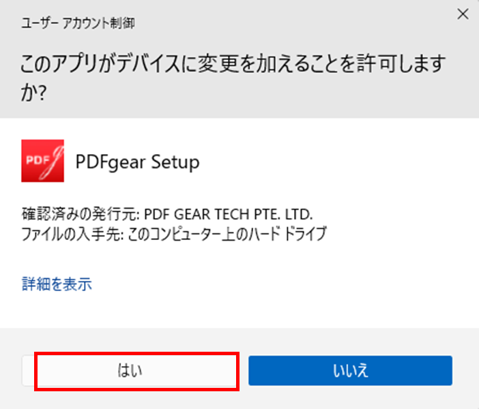
Task: Click the white PDF lettering on the icon
Action: pyautogui.click(x=38, y=160)
